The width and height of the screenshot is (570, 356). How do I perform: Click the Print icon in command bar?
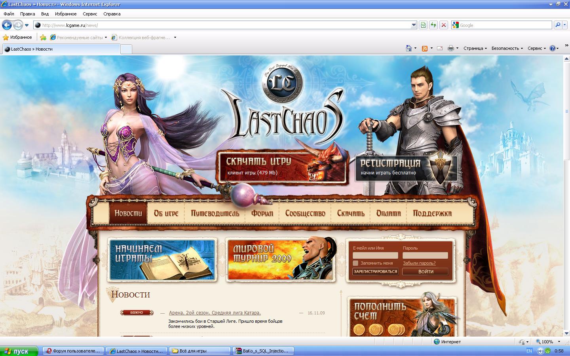pos(450,48)
